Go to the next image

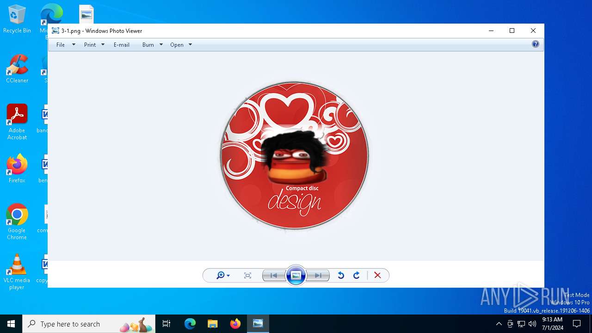click(318, 276)
